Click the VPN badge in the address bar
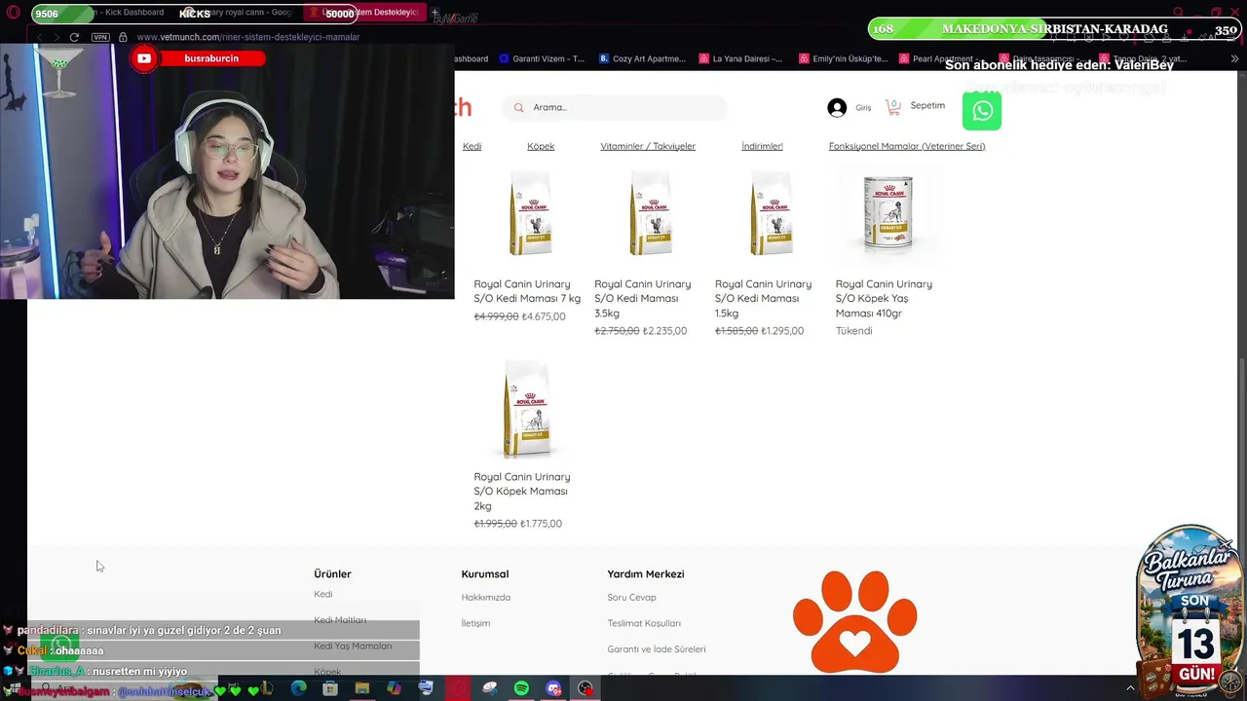Image resolution: width=1247 pixels, height=701 pixels. pos(100,37)
